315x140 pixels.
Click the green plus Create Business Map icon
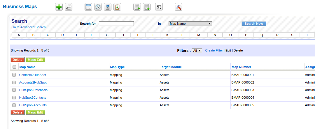[x=59, y=7]
